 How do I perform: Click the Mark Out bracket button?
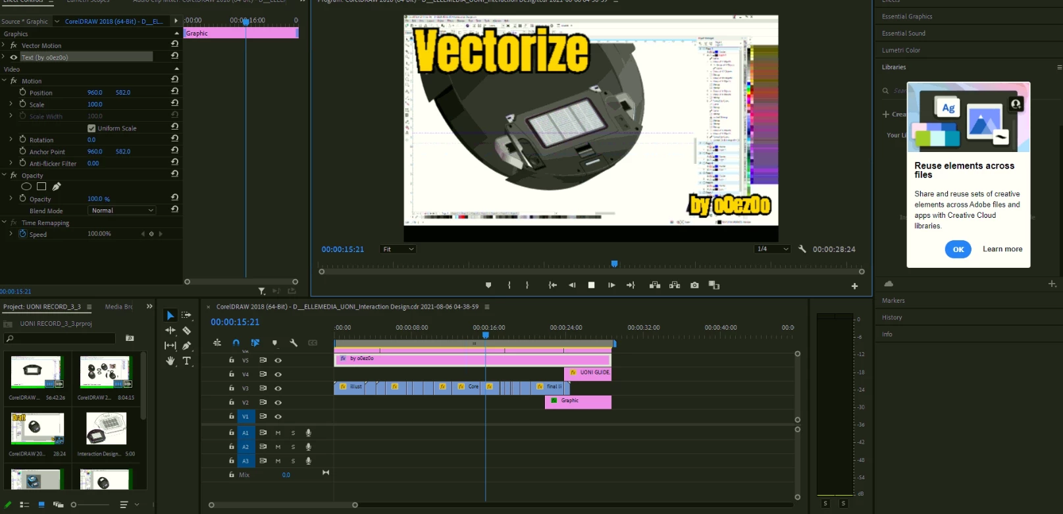527,285
